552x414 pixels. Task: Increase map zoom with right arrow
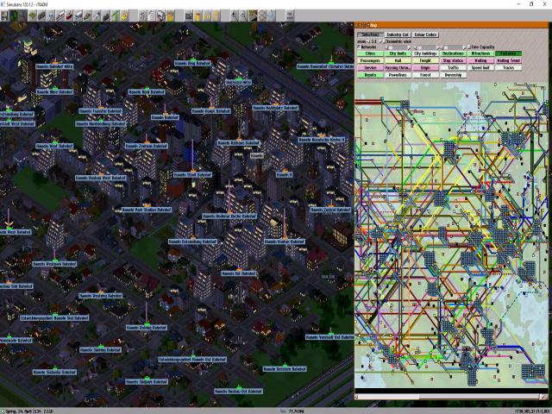[x=380, y=41]
